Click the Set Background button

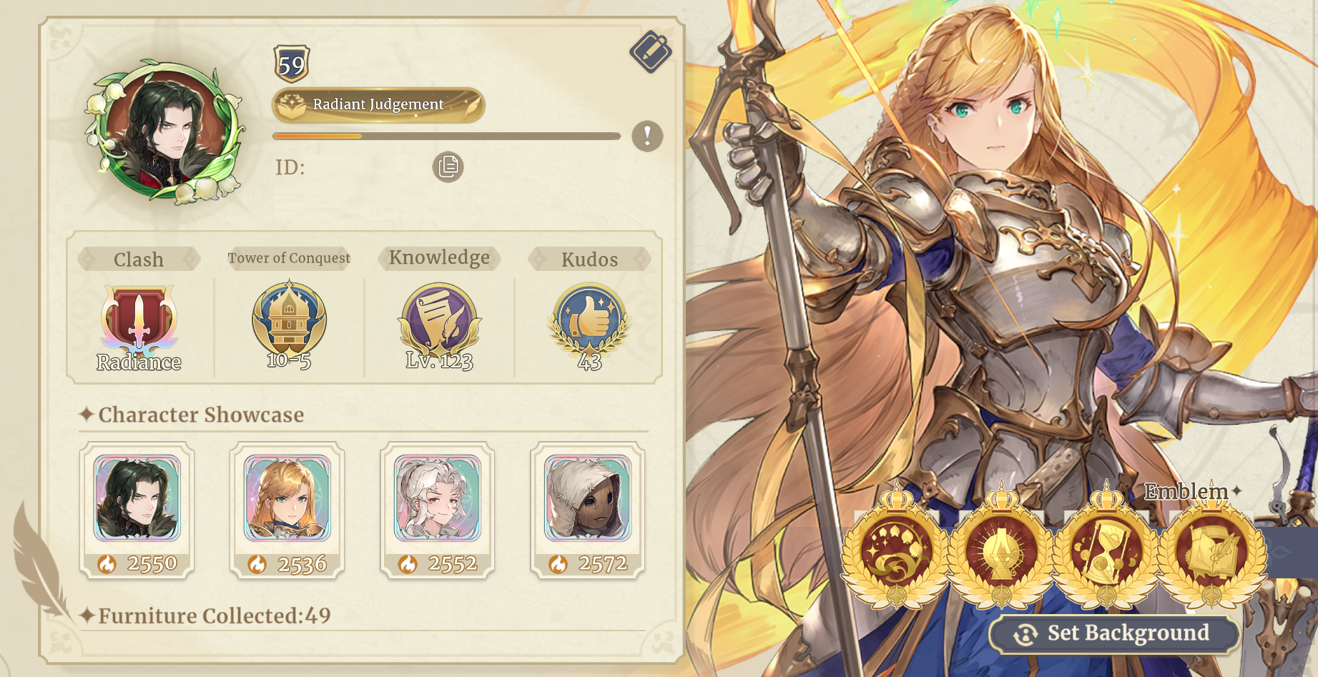point(1114,633)
